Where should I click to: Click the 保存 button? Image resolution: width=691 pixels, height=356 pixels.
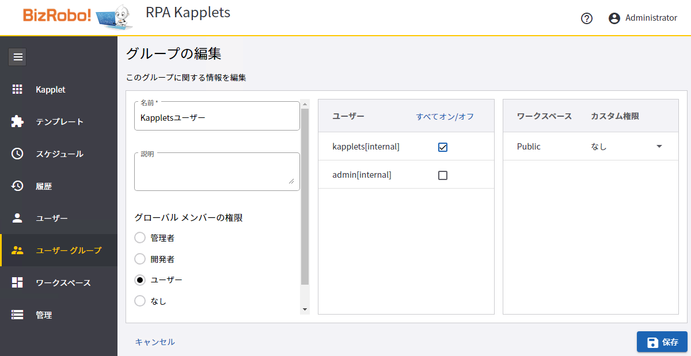662,342
